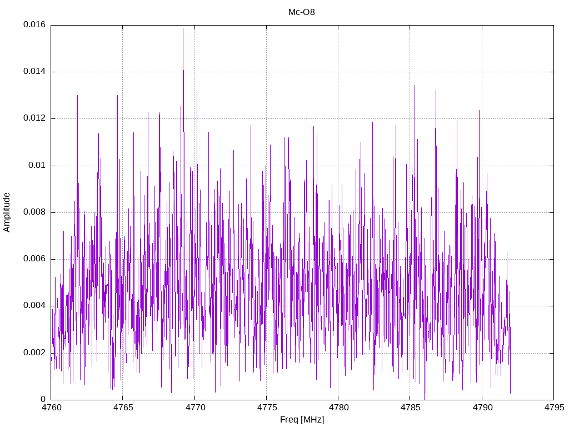Image resolution: width=569 pixels, height=427 pixels.
Task: Click the 0 y-axis tick label
Action: point(43,399)
